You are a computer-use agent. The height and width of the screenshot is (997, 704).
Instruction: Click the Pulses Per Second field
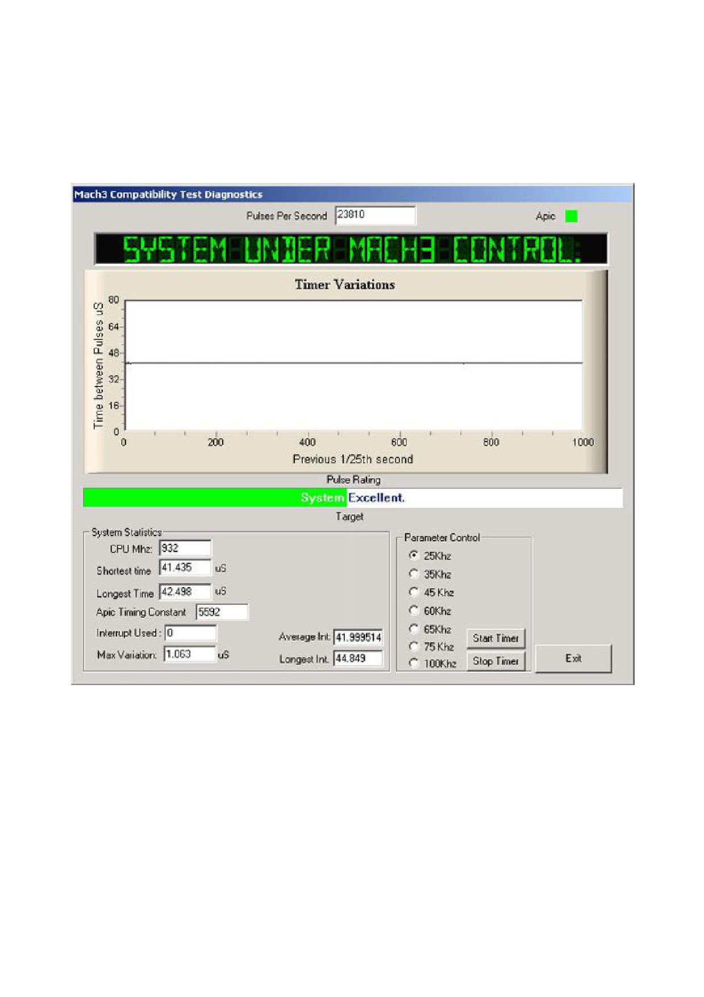pyautogui.click(x=375, y=215)
